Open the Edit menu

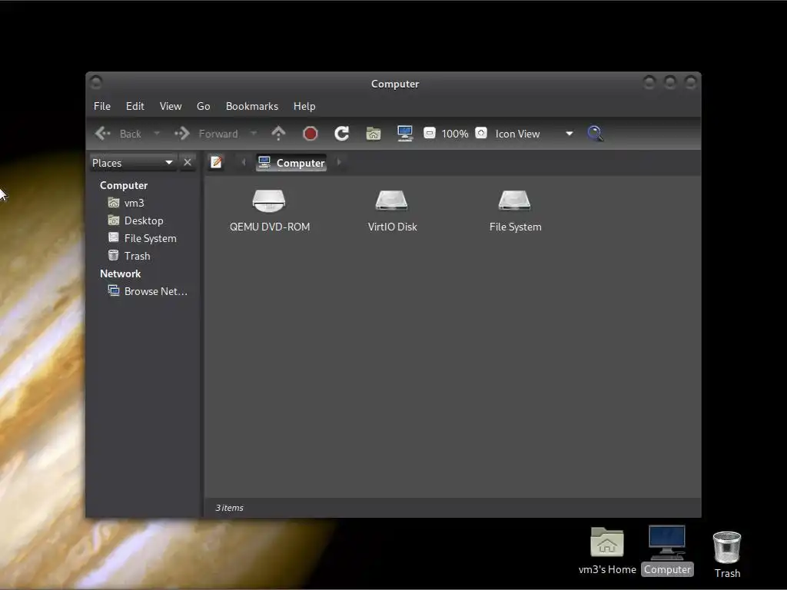pos(135,106)
